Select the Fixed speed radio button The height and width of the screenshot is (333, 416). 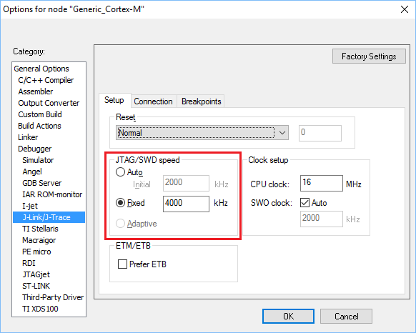pyautogui.click(x=120, y=203)
